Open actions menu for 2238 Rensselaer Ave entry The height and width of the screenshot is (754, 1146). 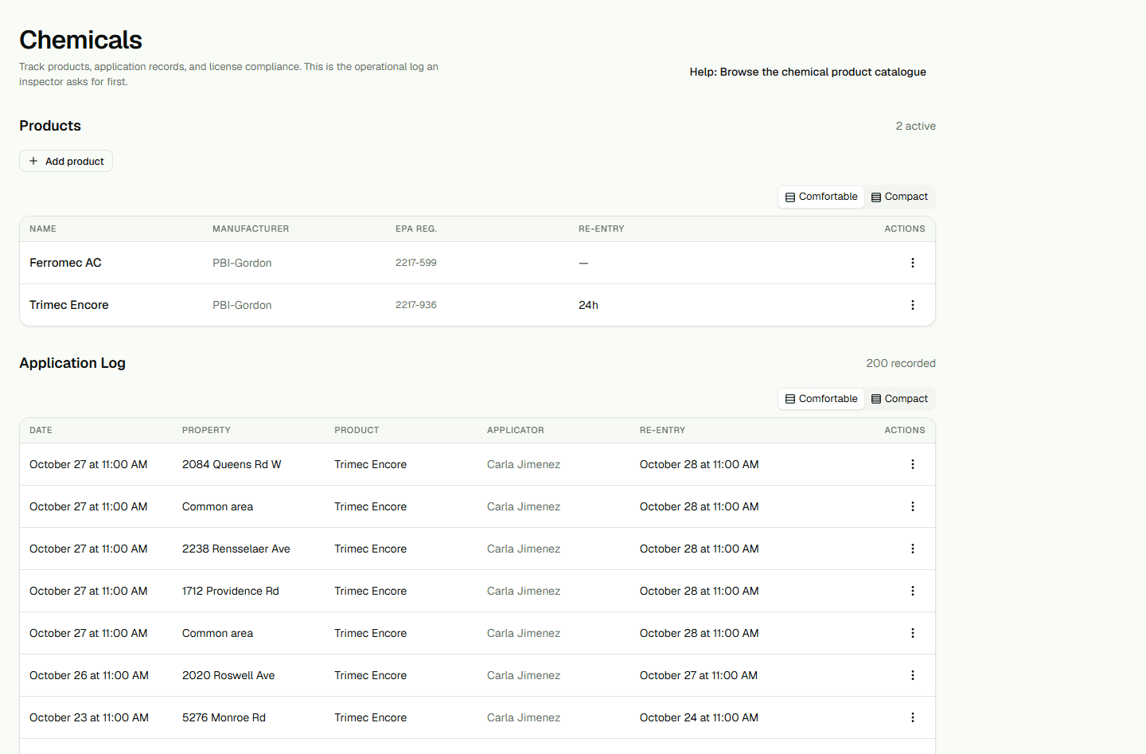[x=912, y=549]
